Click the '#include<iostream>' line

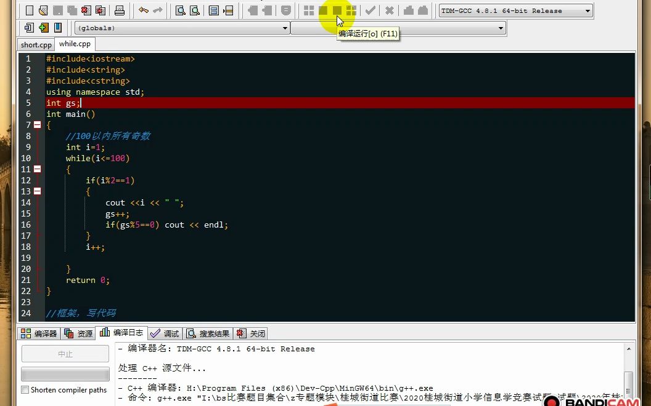91,59
